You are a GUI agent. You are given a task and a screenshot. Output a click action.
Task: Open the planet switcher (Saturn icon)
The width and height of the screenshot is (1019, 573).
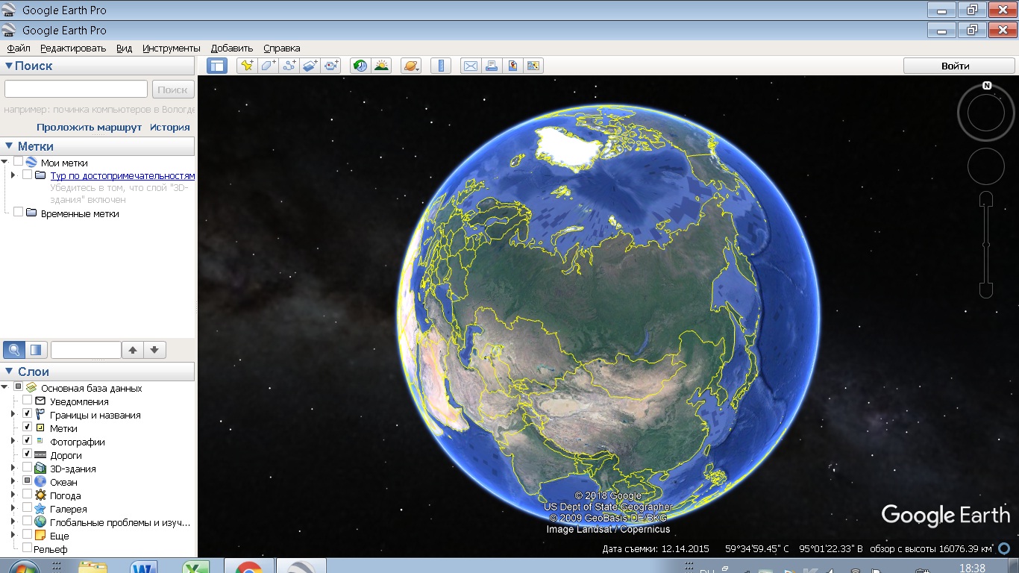point(411,66)
